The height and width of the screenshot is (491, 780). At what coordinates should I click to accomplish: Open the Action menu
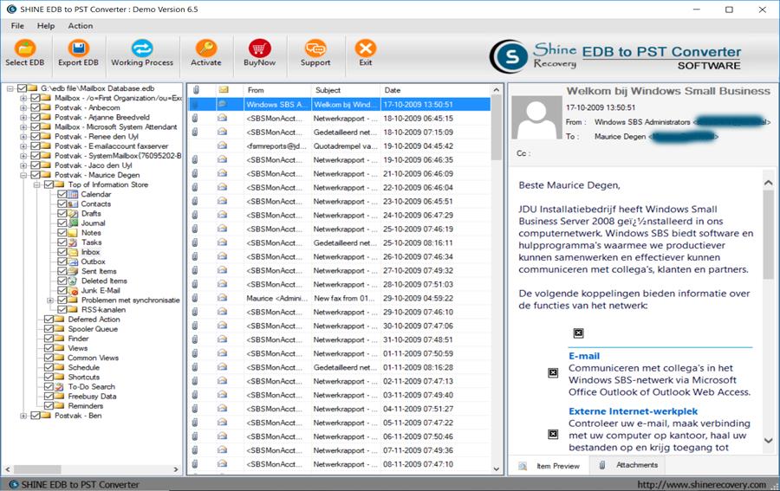(80, 26)
